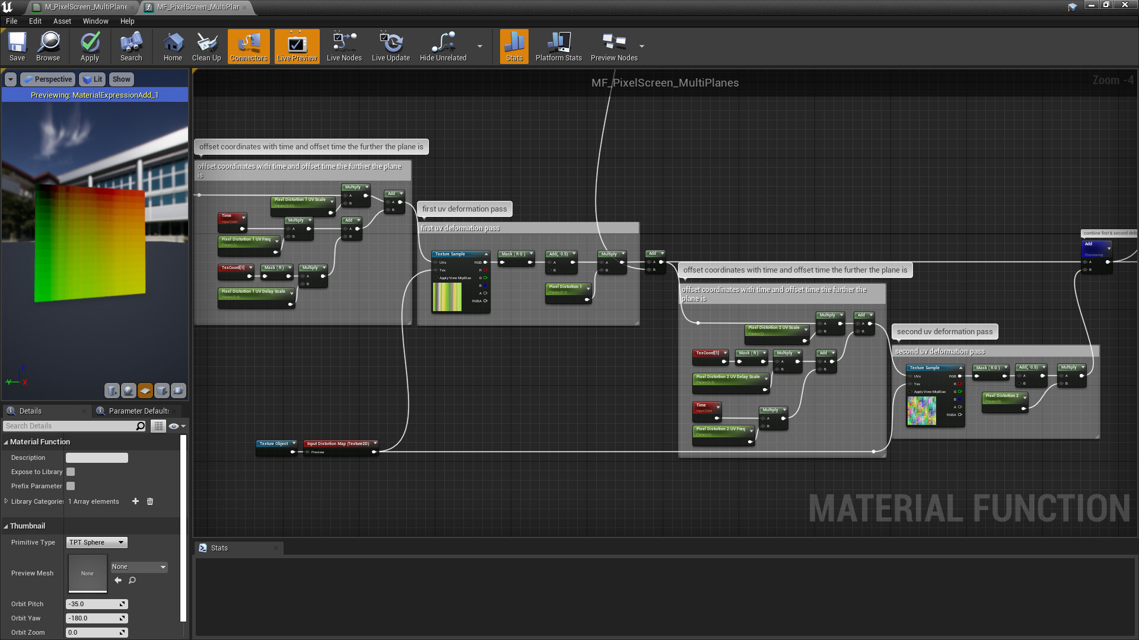
Task: Open the asset in Content Browser via Browse
Action: click(48, 46)
